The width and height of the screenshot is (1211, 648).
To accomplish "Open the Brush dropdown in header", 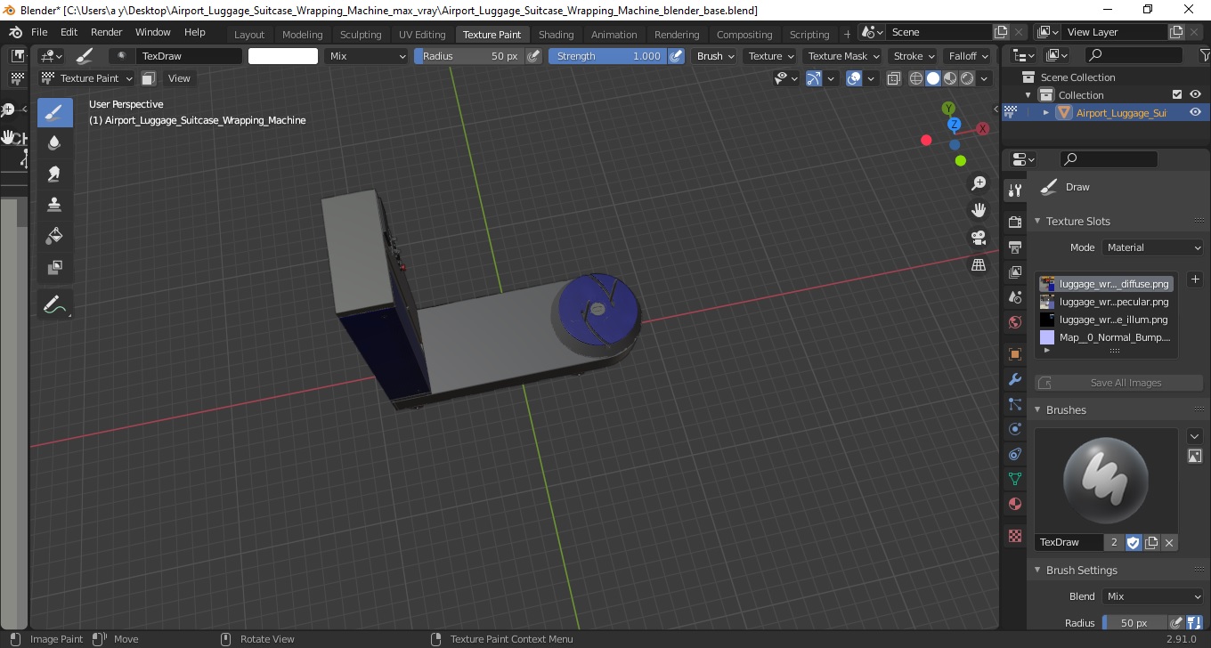I will coord(716,55).
